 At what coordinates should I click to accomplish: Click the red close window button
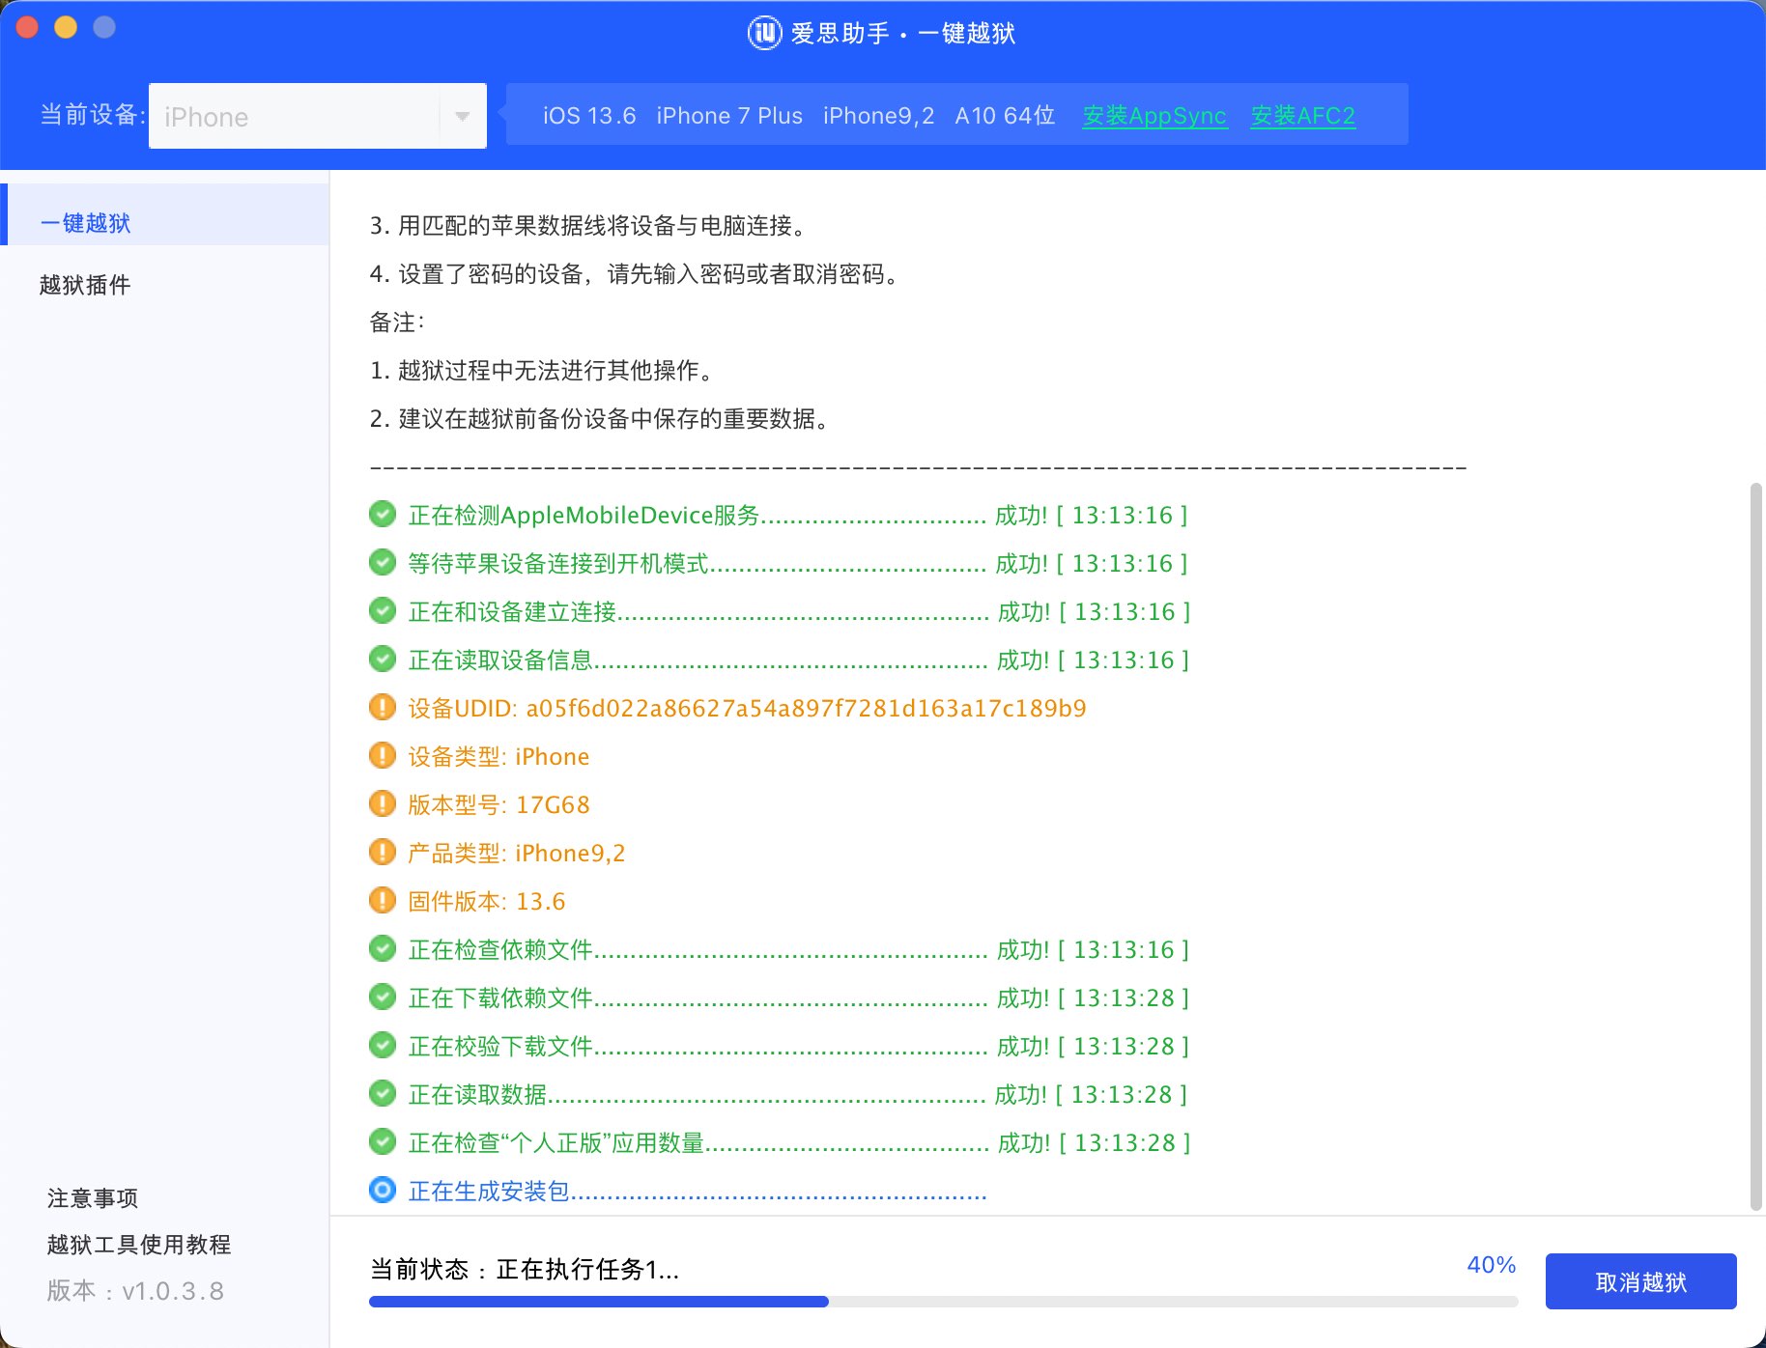coord(27,27)
